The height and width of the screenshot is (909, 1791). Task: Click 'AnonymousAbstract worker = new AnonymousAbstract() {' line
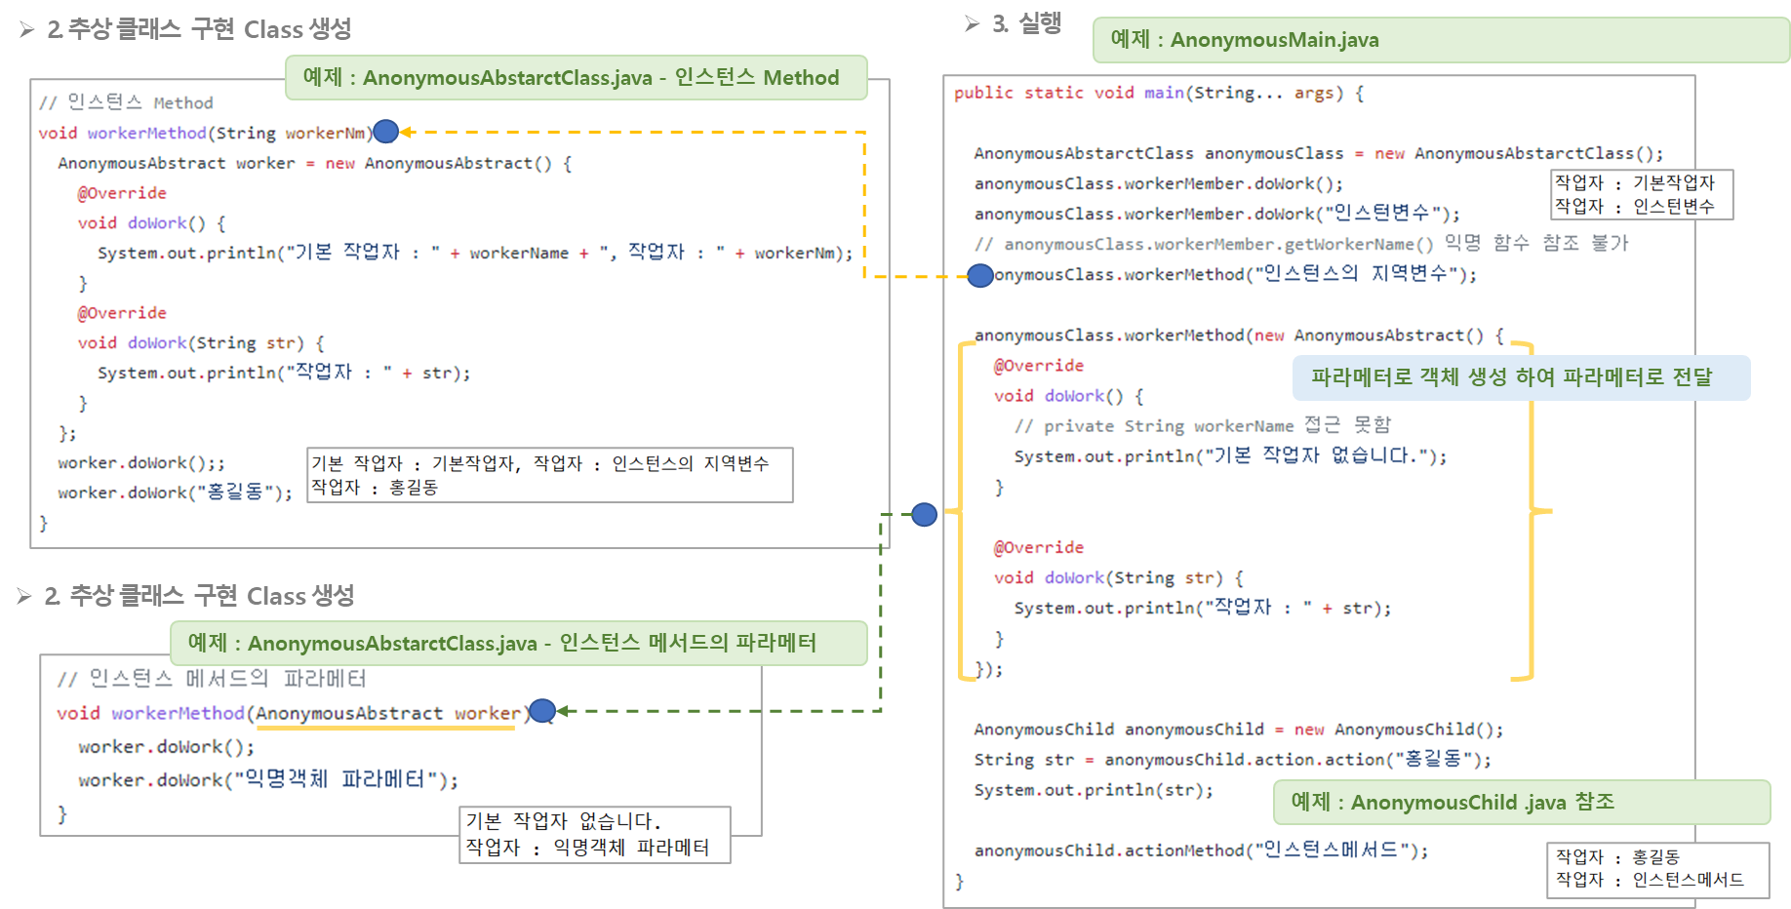click(x=314, y=163)
